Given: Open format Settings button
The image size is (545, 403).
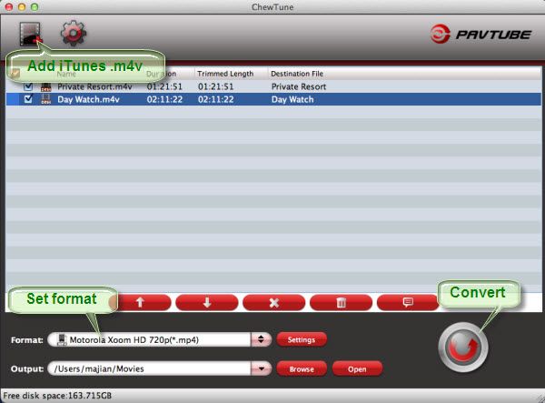Looking at the screenshot, I should coord(302,339).
